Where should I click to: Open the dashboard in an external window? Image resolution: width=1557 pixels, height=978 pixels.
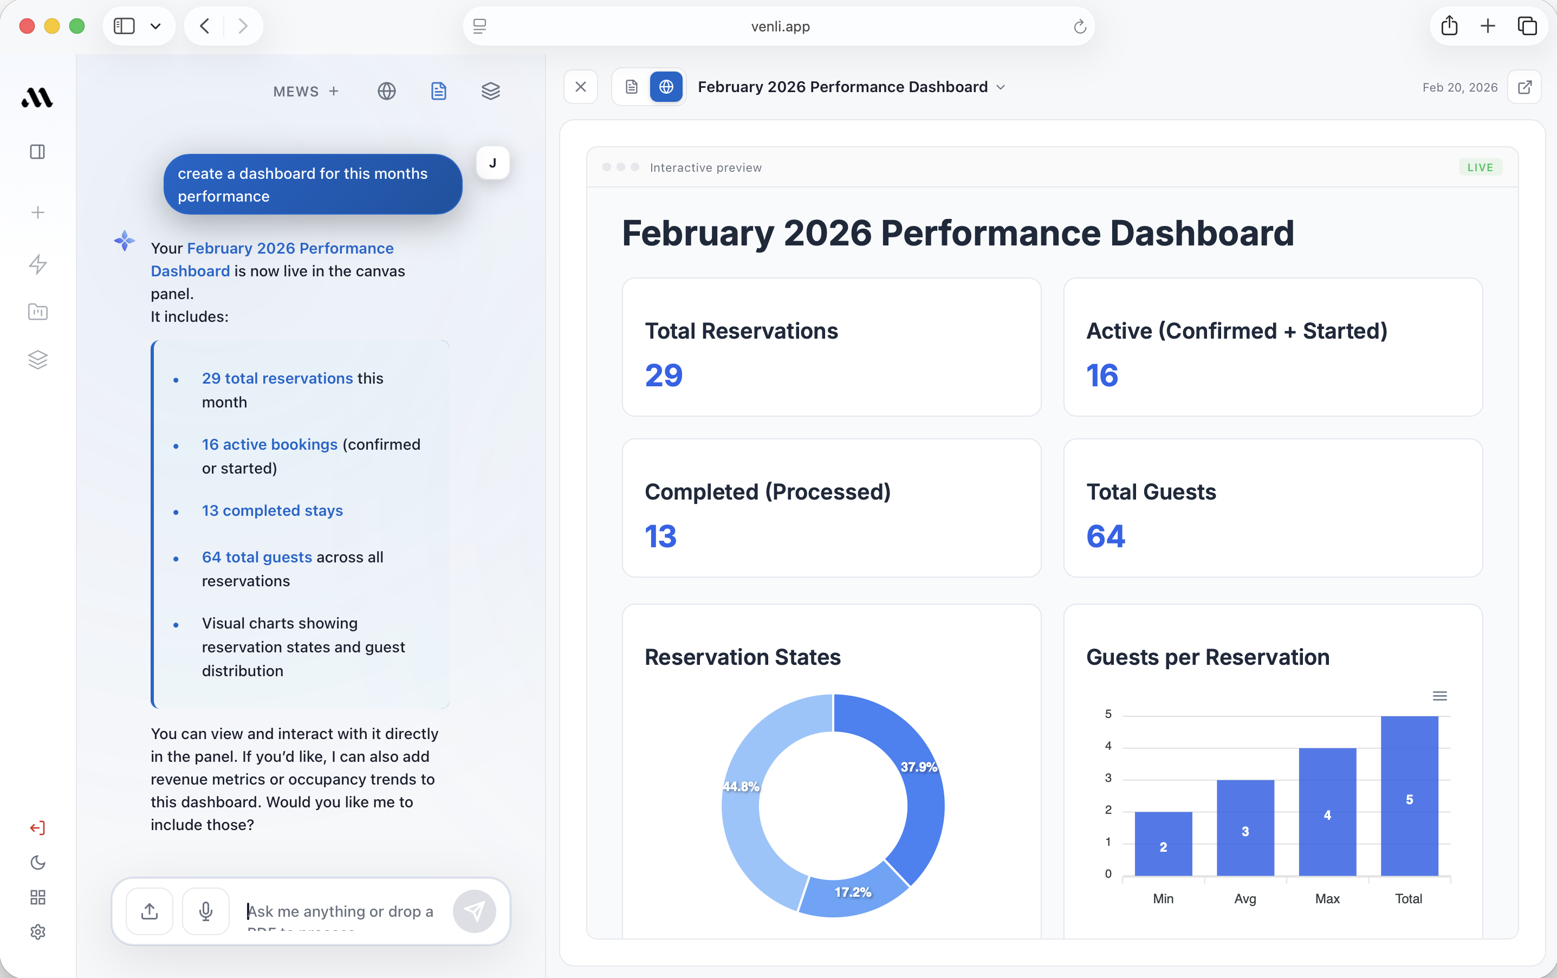point(1526,87)
